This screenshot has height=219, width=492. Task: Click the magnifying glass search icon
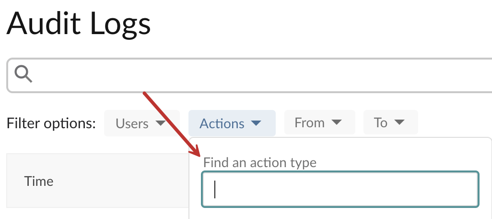(23, 74)
